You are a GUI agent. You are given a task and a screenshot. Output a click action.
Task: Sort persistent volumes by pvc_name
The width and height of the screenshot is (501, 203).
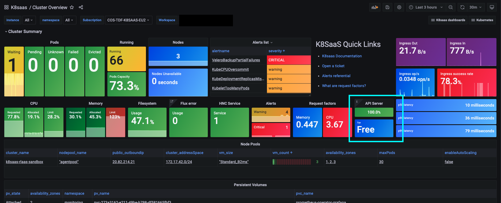click(x=304, y=193)
